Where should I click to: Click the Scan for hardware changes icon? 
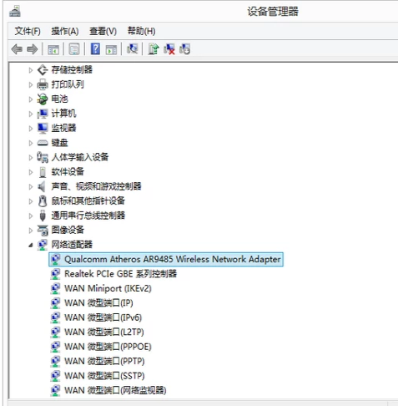133,49
